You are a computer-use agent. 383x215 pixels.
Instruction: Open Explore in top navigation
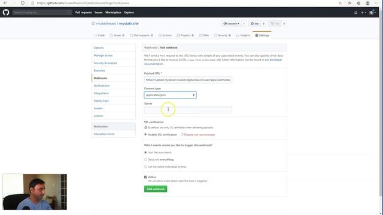[129, 13]
